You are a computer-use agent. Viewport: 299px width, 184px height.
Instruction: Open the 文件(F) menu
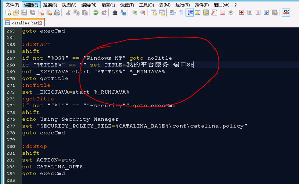tap(12, 5)
